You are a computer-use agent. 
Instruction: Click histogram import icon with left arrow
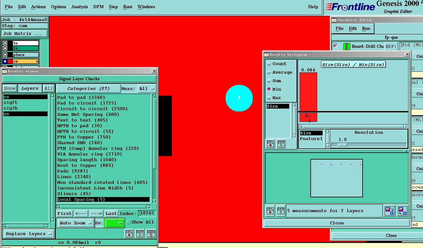[x=402, y=211]
